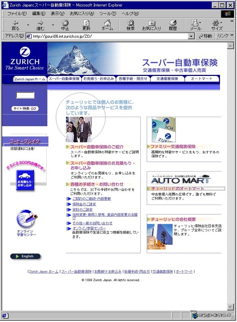This screenshot has height=322, width=237.
Task: Open 住所変更・車両入替等 link
Action: tap(105, 216)
